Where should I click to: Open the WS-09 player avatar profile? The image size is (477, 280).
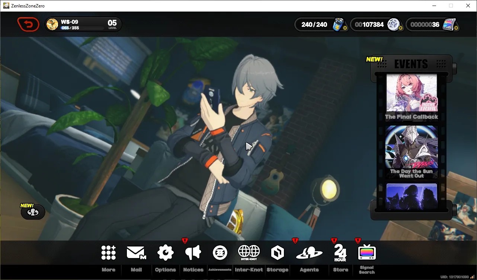coord(52,25)
